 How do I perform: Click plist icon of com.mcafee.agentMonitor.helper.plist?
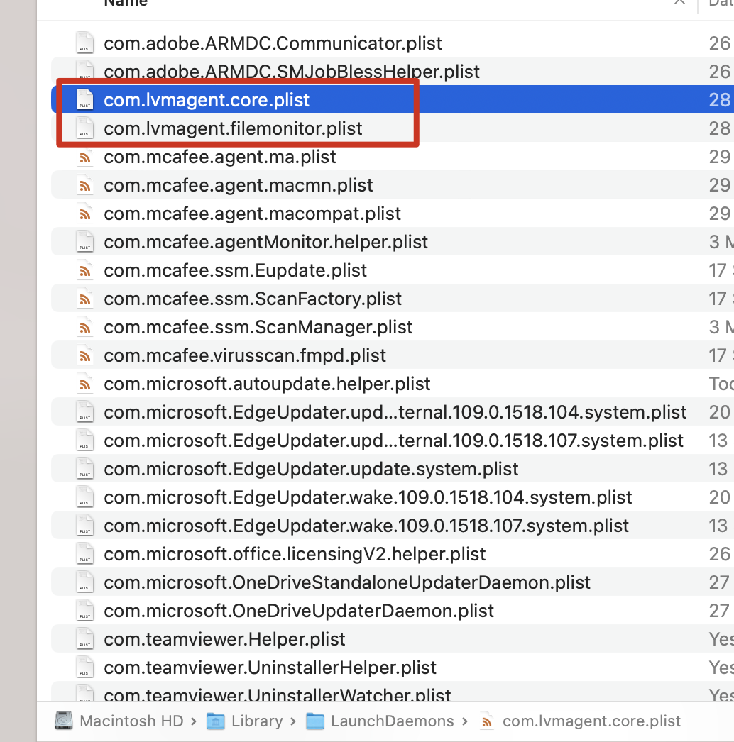85,241
